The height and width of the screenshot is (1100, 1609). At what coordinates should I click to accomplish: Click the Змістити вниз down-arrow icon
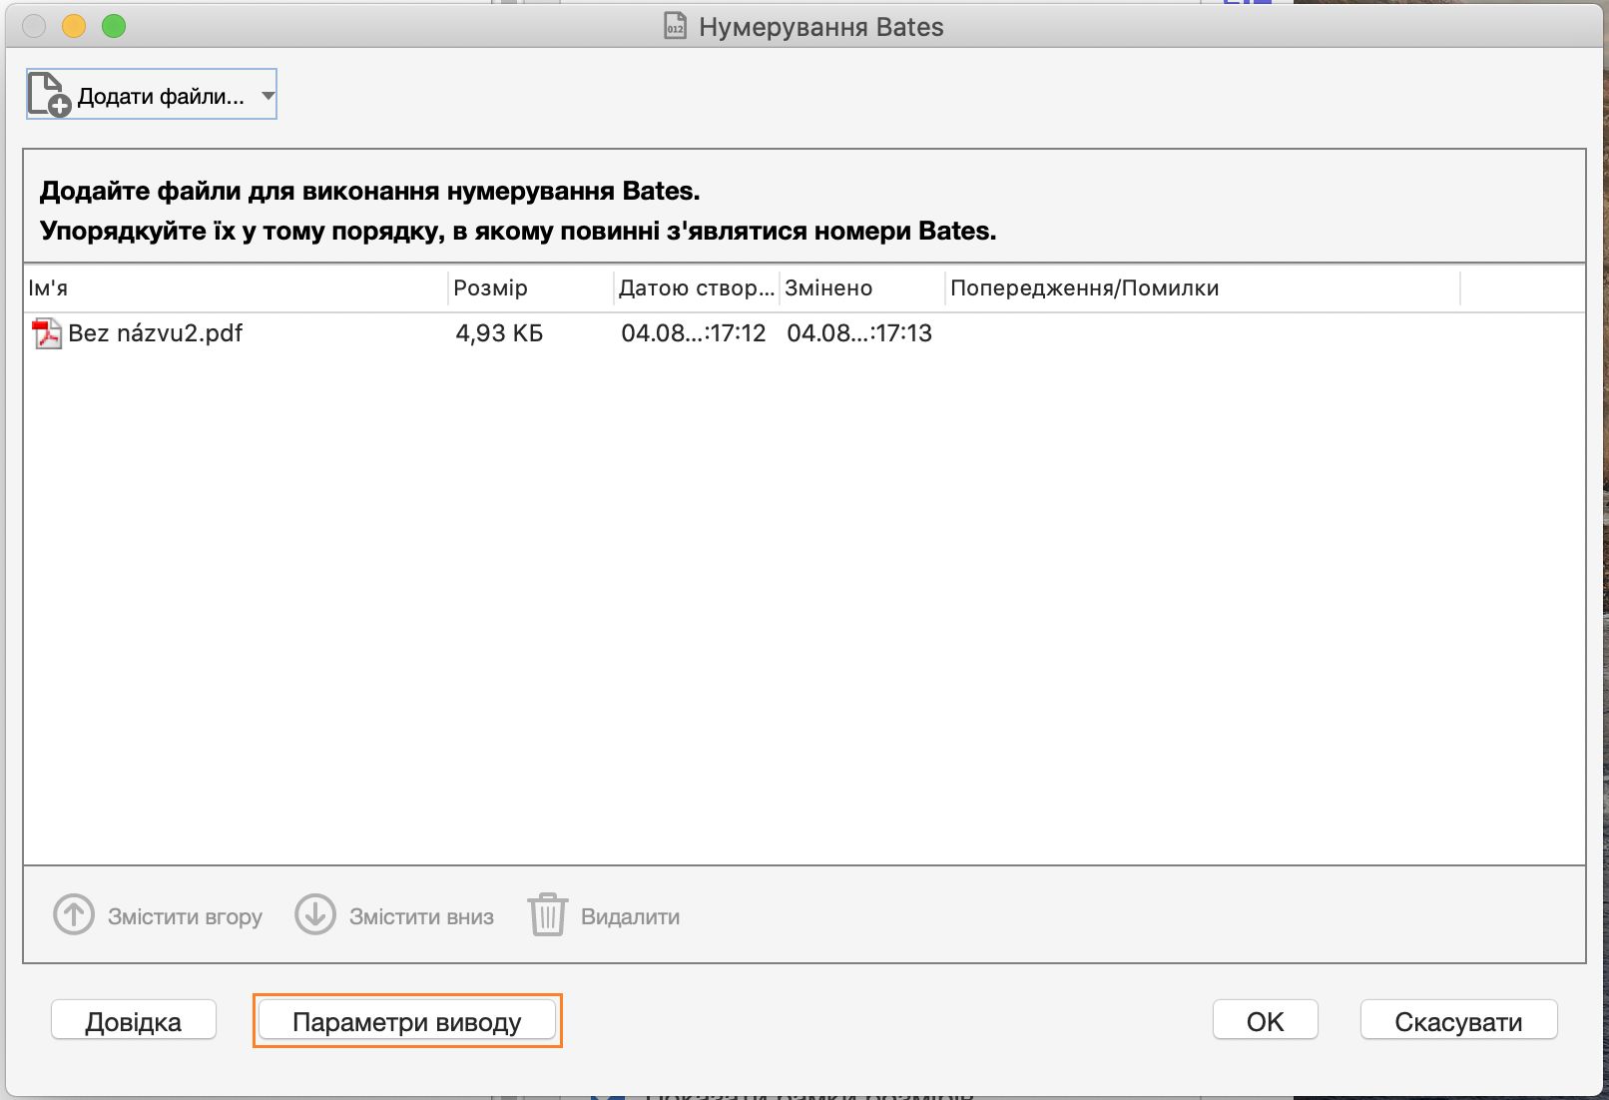pos(315,914)
